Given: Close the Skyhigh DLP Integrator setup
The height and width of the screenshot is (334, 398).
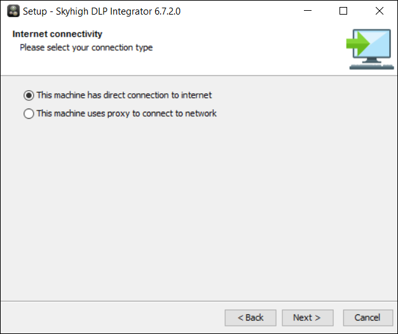Looking at the screenshot, I should (x=380, y=11).
